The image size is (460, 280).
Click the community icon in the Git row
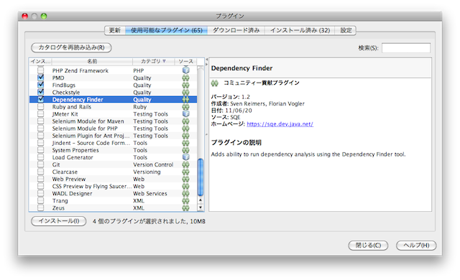click(185, 164)
